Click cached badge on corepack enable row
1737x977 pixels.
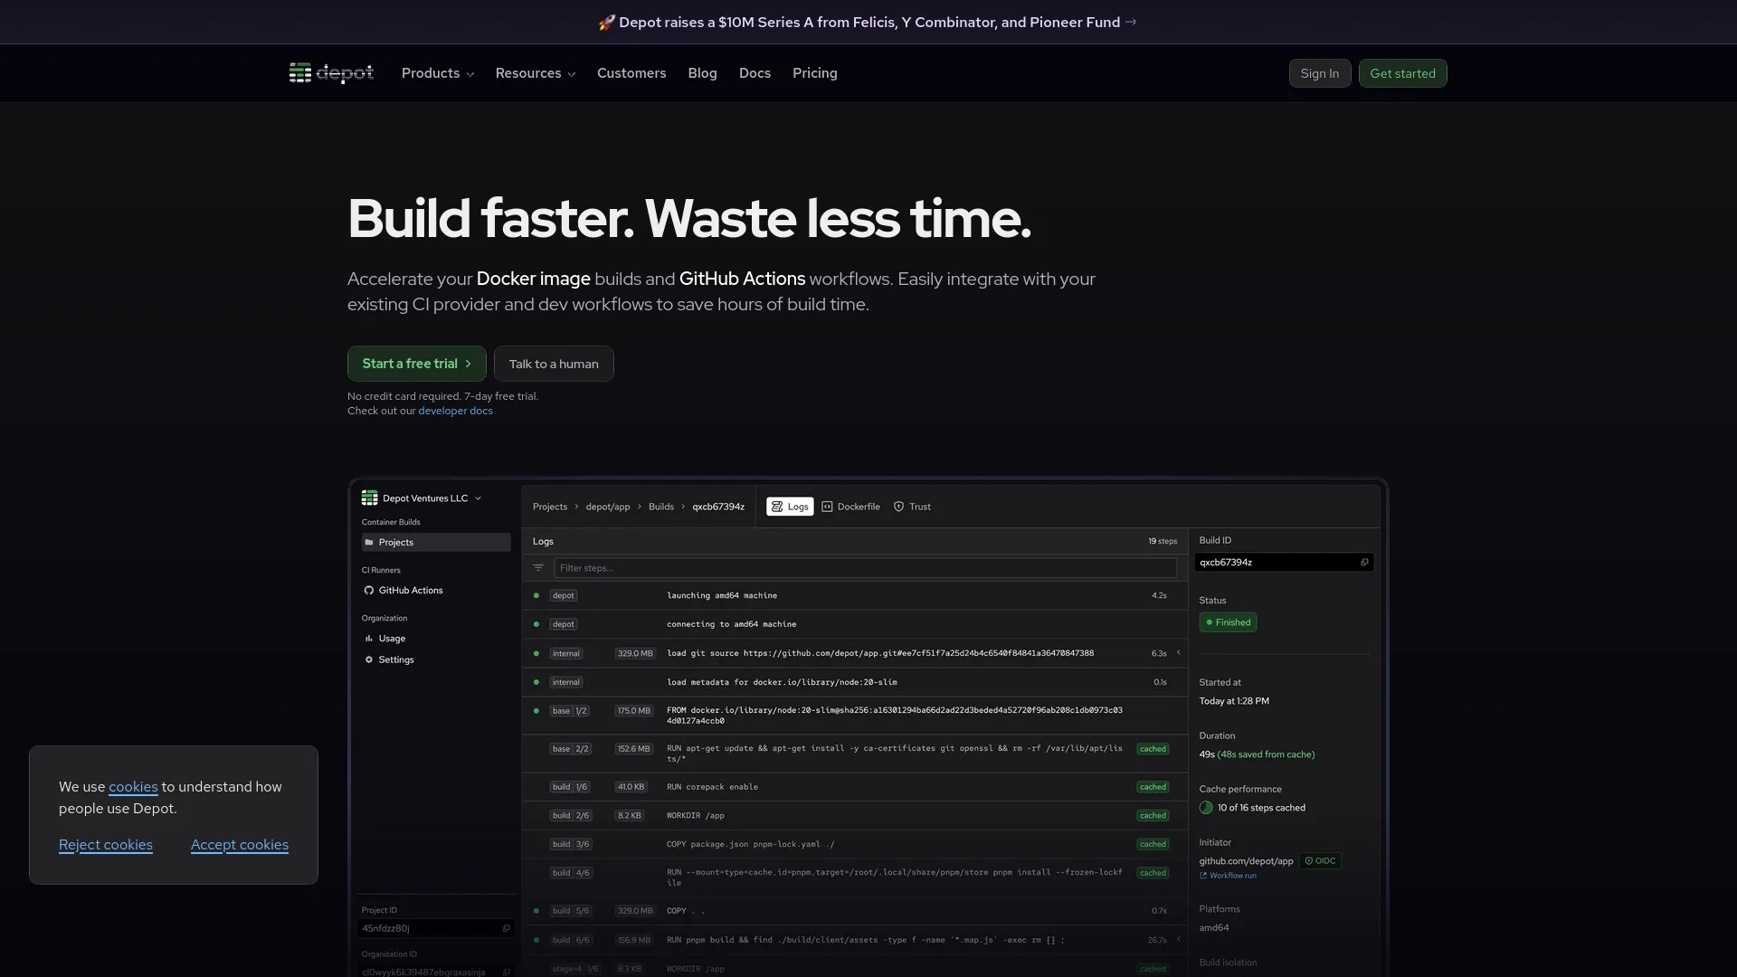[x=1153, y=787]
